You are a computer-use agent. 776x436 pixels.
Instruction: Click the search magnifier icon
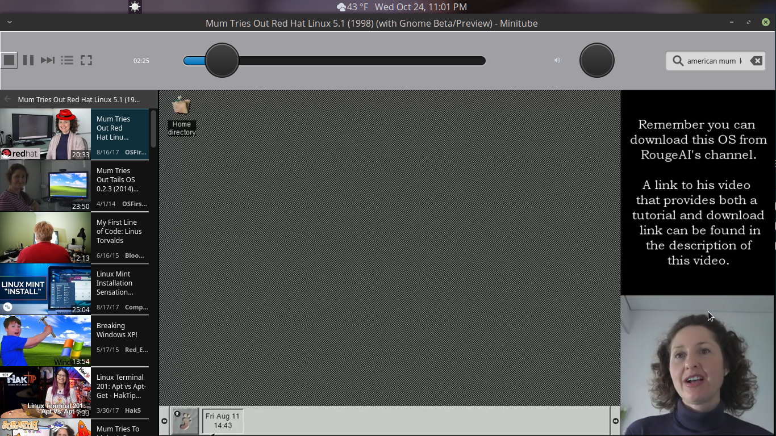coord(678,61)
